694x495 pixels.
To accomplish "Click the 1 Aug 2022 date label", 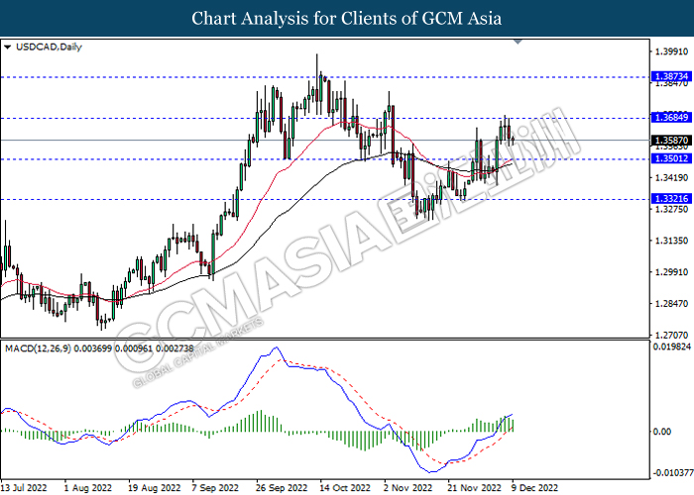I will pos(87,488).
